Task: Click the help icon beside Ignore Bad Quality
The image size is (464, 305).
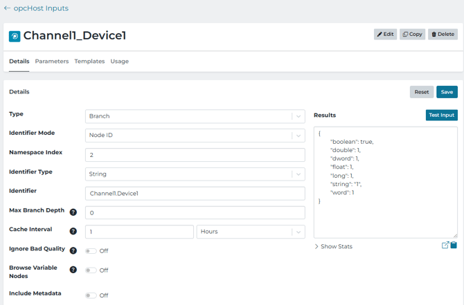Action: click(x=73, y=250)
